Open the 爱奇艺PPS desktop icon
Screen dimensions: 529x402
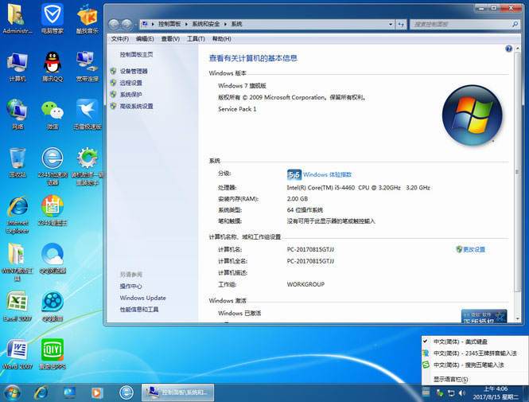click(53, 354)
